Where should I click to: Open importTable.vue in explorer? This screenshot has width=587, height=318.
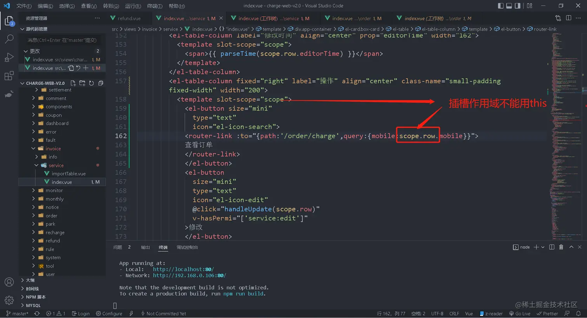[x=69, y=174]
